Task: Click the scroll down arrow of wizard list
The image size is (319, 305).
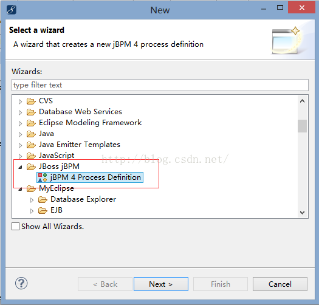Action: point(302,213)
